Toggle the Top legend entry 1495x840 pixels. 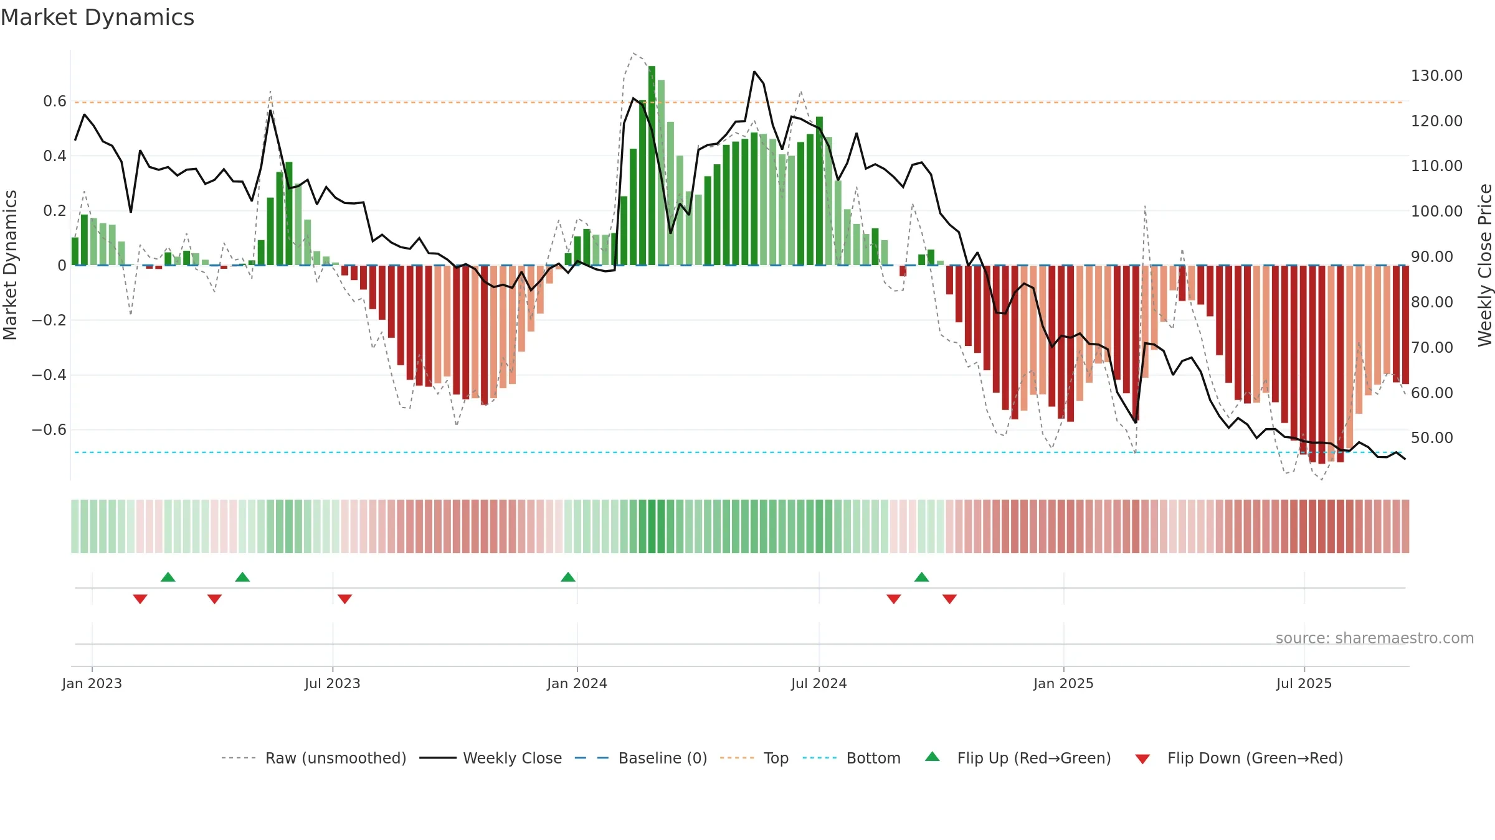click(x=754, y=758)
